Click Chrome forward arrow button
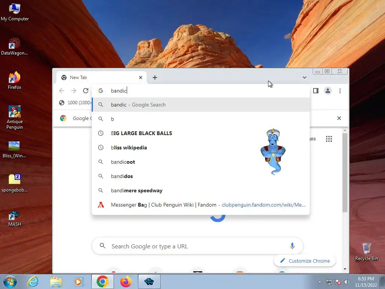Screen dimensions: 385x289 73,91
